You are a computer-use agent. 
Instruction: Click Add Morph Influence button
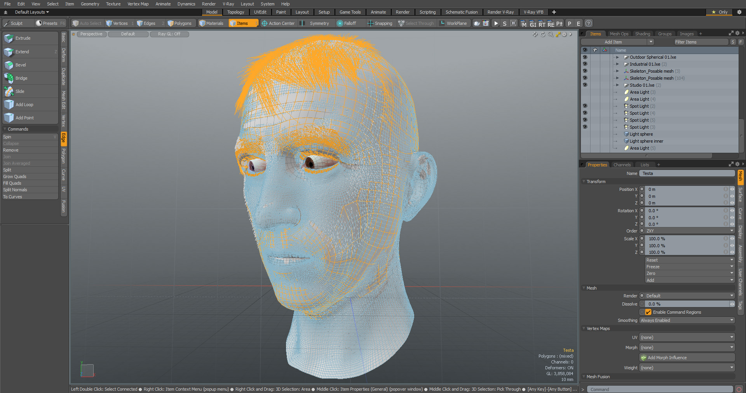pyautogui.click(x=687, y=358)
